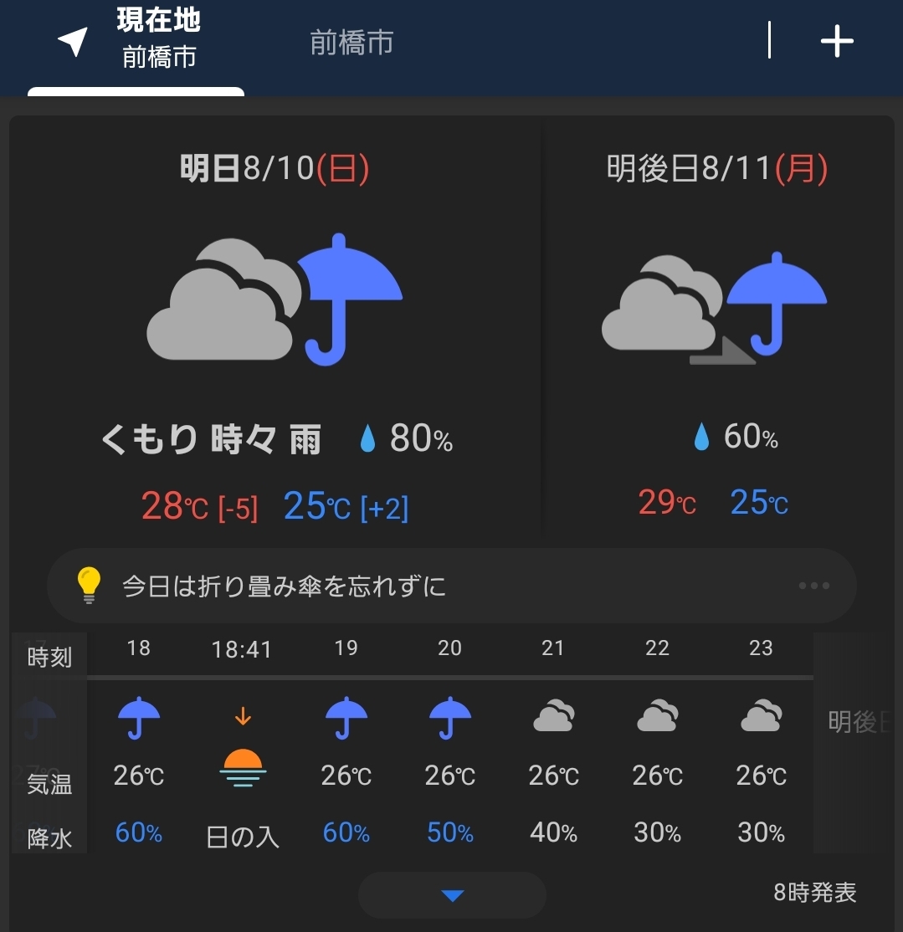This screenshot has height=932, width=903.
Task: Switch to the second 前橋市 tab
Action: pyautogui.click(x=351, y=43)
